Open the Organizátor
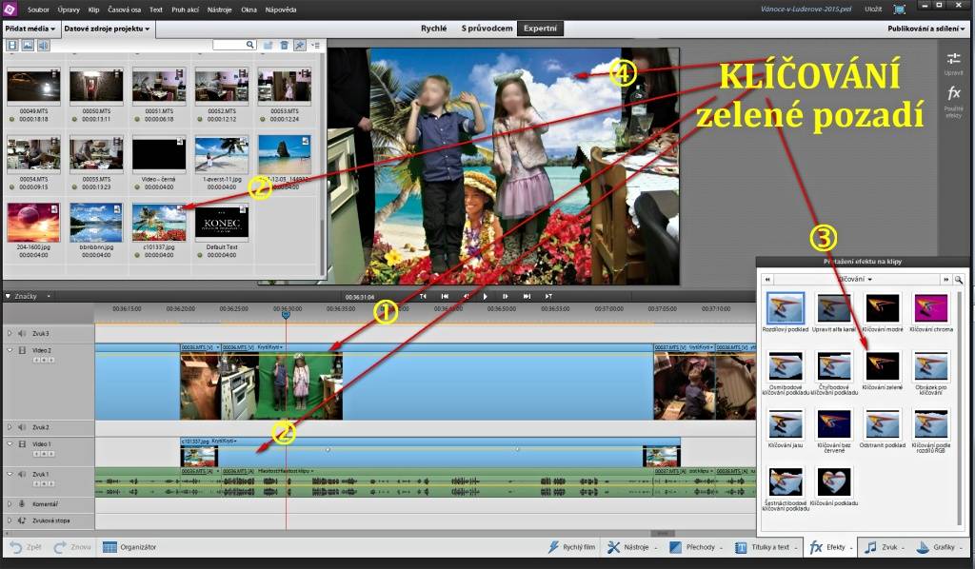This screenshot has width=975, height=569. point(129,547)
